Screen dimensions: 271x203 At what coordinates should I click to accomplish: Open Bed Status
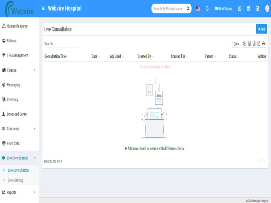pos(223,9)
